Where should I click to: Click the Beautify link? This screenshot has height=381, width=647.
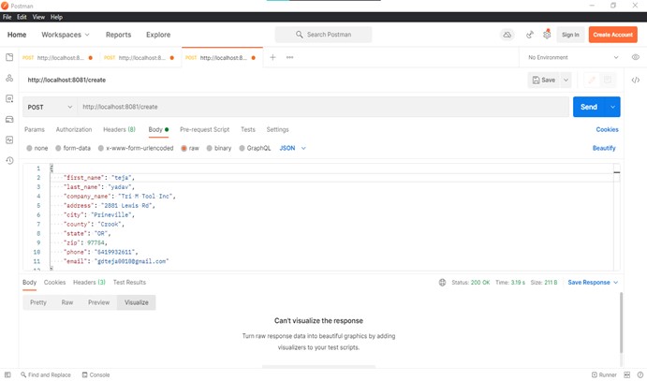click(x=604, y=148)
